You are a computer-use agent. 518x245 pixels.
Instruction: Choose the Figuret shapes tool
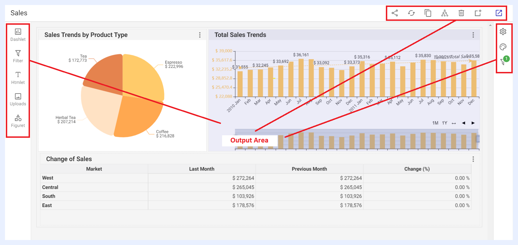coord(18,121)
